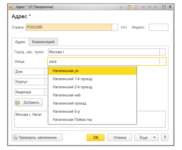Expand the Еще dropdown menu
The height and width of the screenshot is (150, 182).
(x=146, y=137)
